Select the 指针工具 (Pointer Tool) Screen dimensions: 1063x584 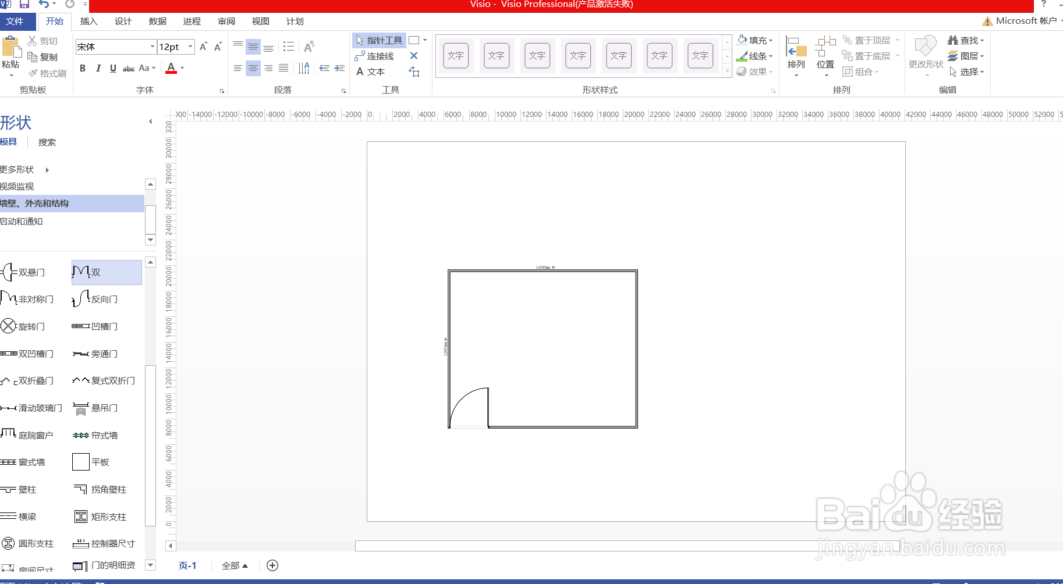tap(378, 40)
